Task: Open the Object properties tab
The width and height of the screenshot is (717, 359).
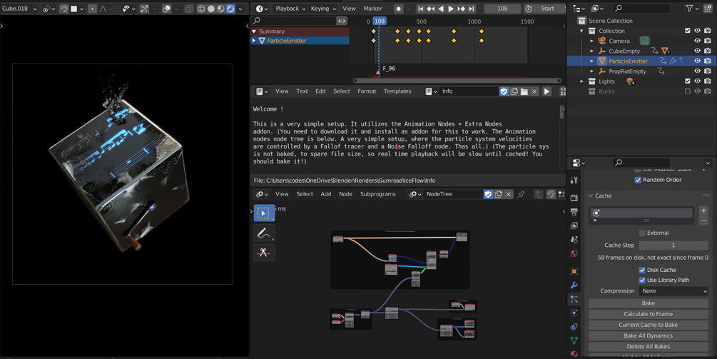Action: [x=574, y=271]
